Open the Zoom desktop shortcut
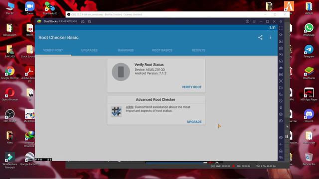The height and width of the screenshot is (179, 319). coord(30,8)
